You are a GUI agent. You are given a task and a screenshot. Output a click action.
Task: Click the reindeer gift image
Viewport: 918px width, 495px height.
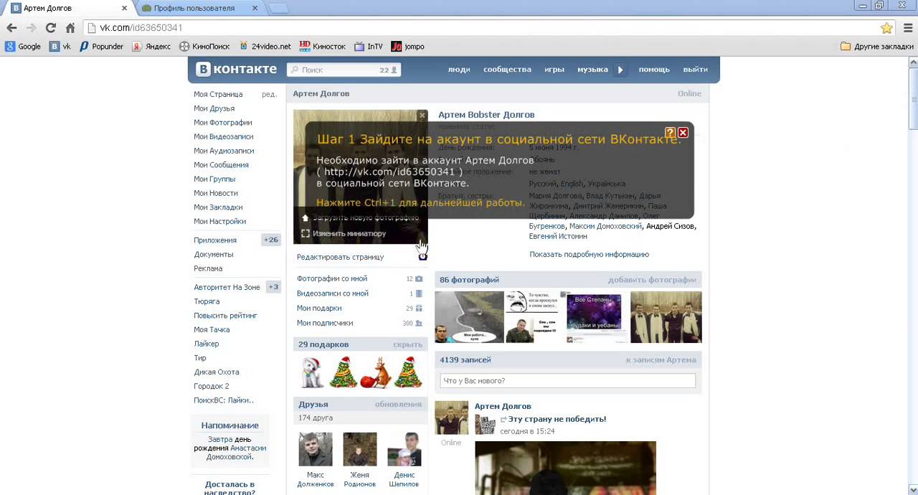coord(375,374)
